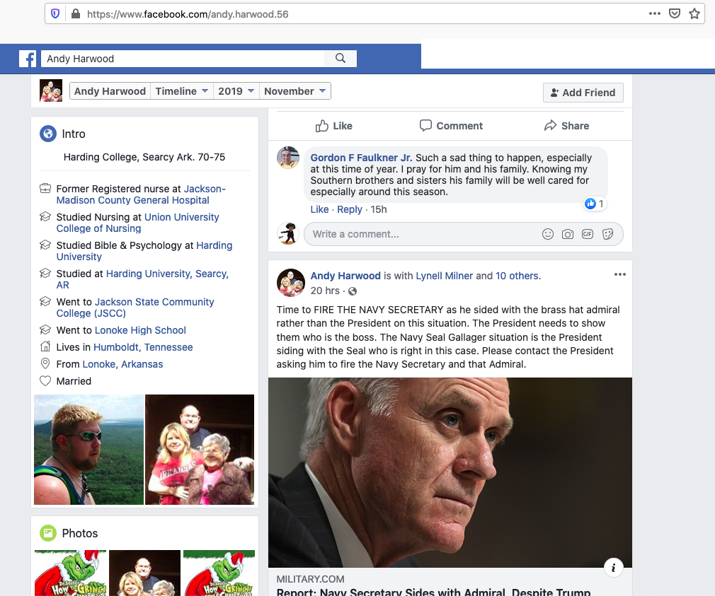Open the man with sunglasses photo thumbnail

89,450
